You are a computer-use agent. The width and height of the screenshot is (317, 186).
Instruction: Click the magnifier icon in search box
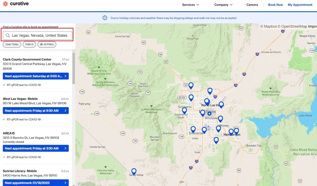pyautogui.click(x=8, y=35)
